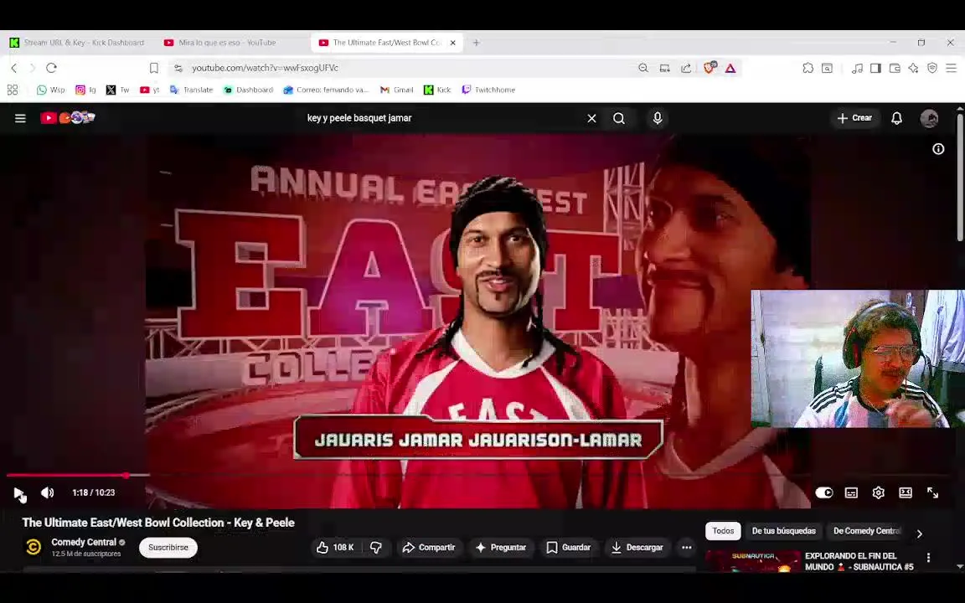
Task: Toggle subtitles in the player
Action: (851, 492)
